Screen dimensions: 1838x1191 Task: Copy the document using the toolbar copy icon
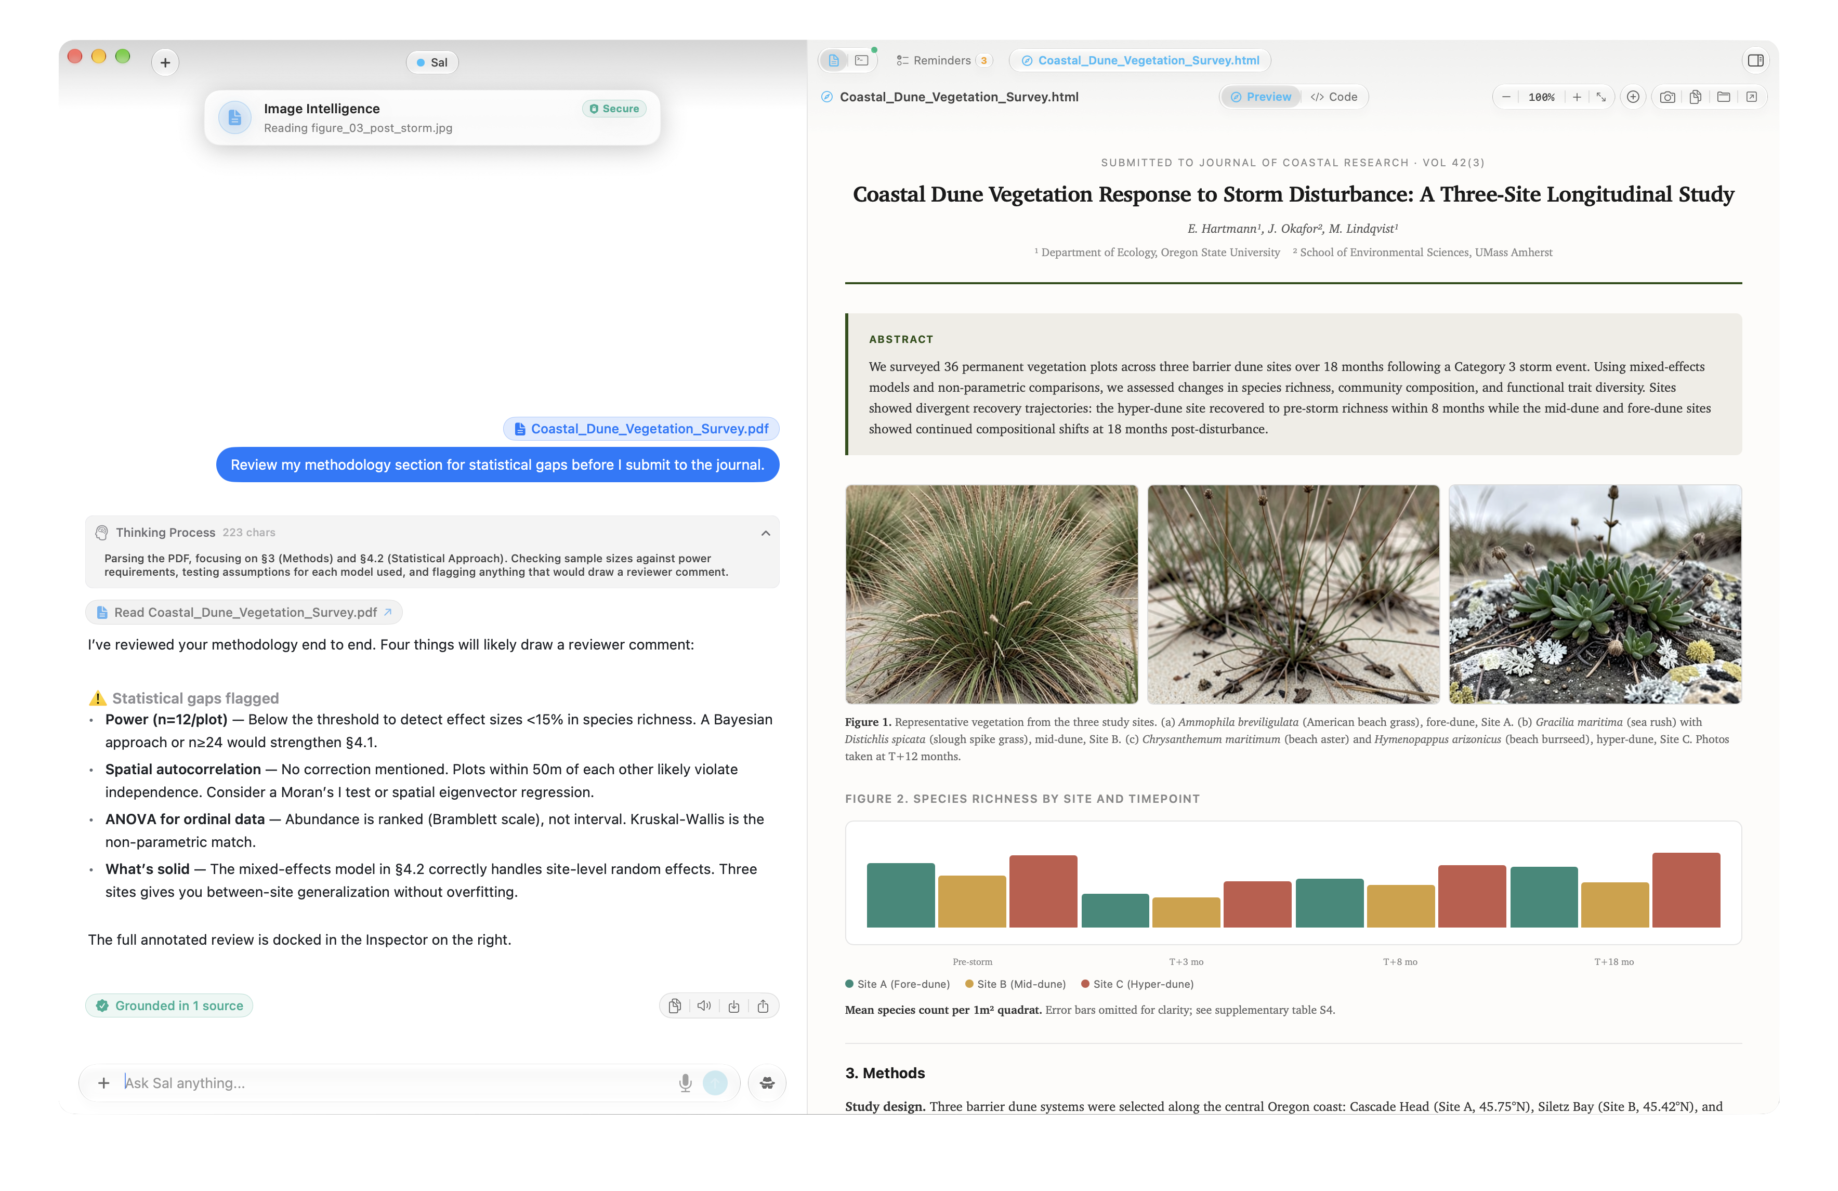point(1695,97)
